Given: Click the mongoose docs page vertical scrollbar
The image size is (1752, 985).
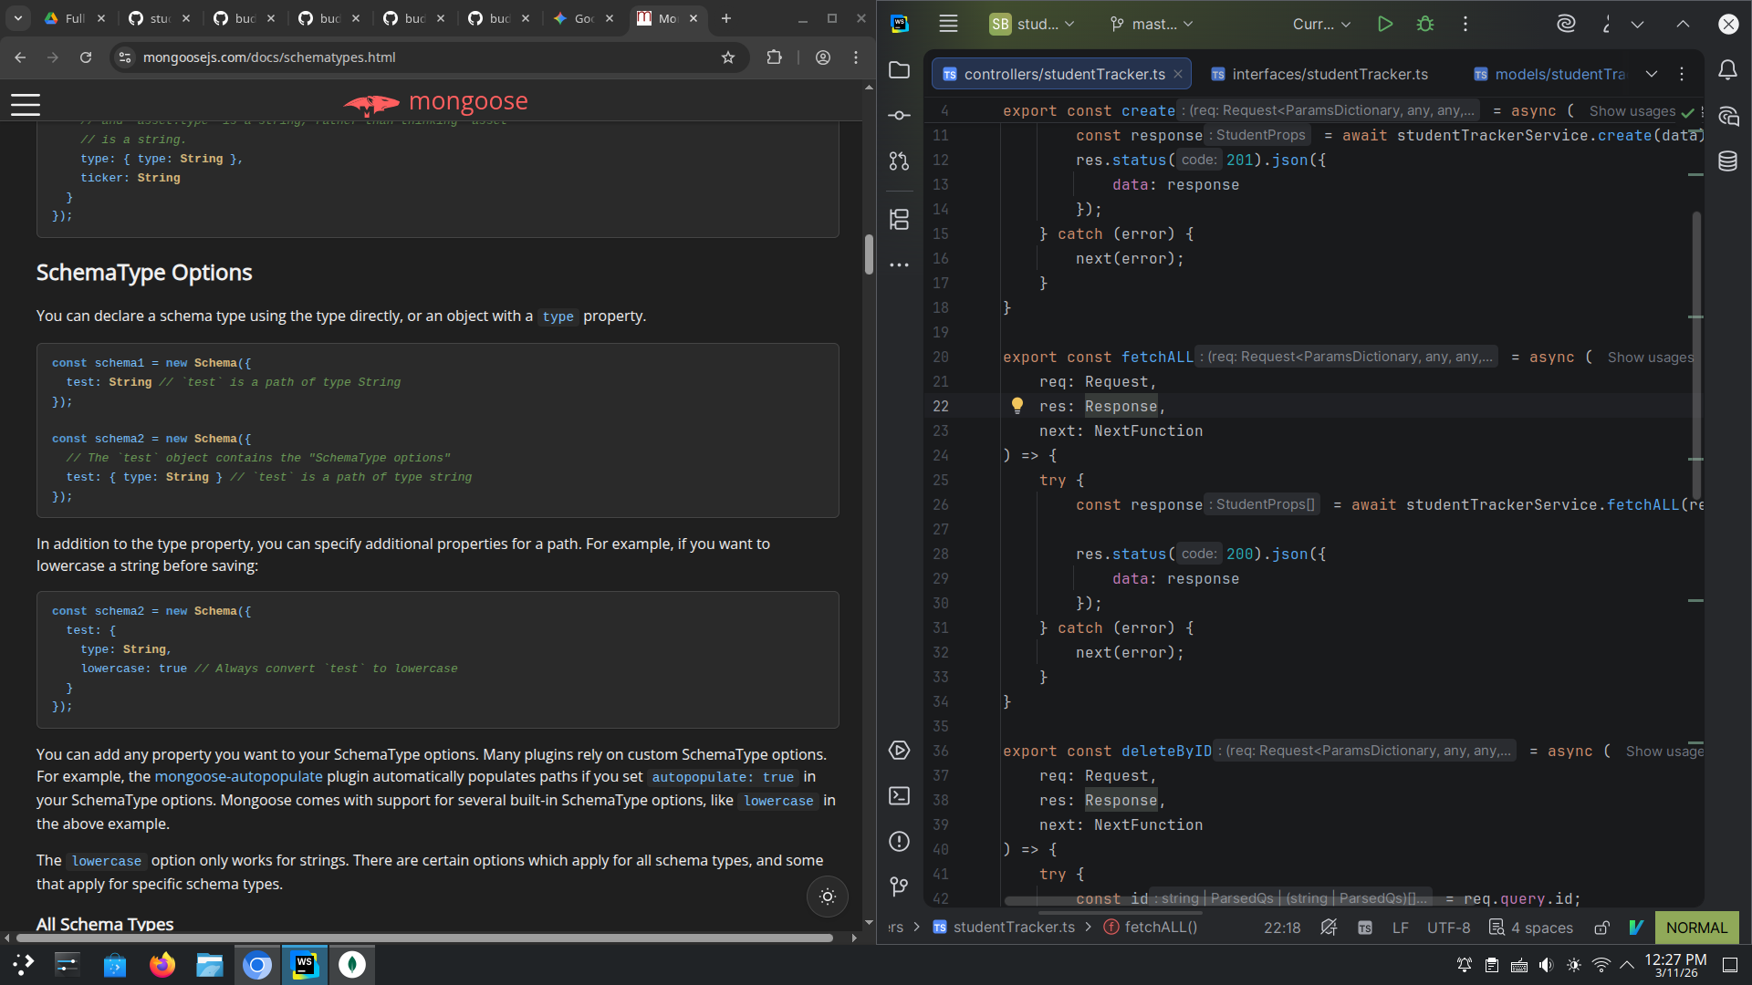Looking at the screenshot, I should pos(869,254).
